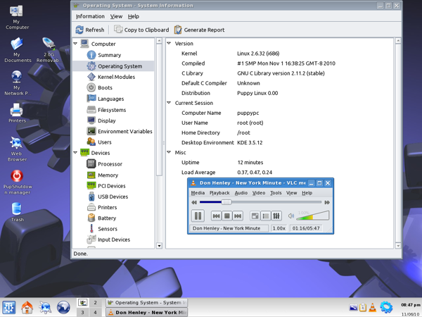
Task: Open the VLC Playback menu
Action: point(219,193)
